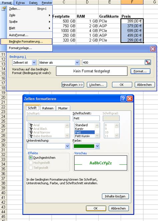
Task: Switch to the Rahmen tab
Action: pyautogui.click(x=48, y=108)
